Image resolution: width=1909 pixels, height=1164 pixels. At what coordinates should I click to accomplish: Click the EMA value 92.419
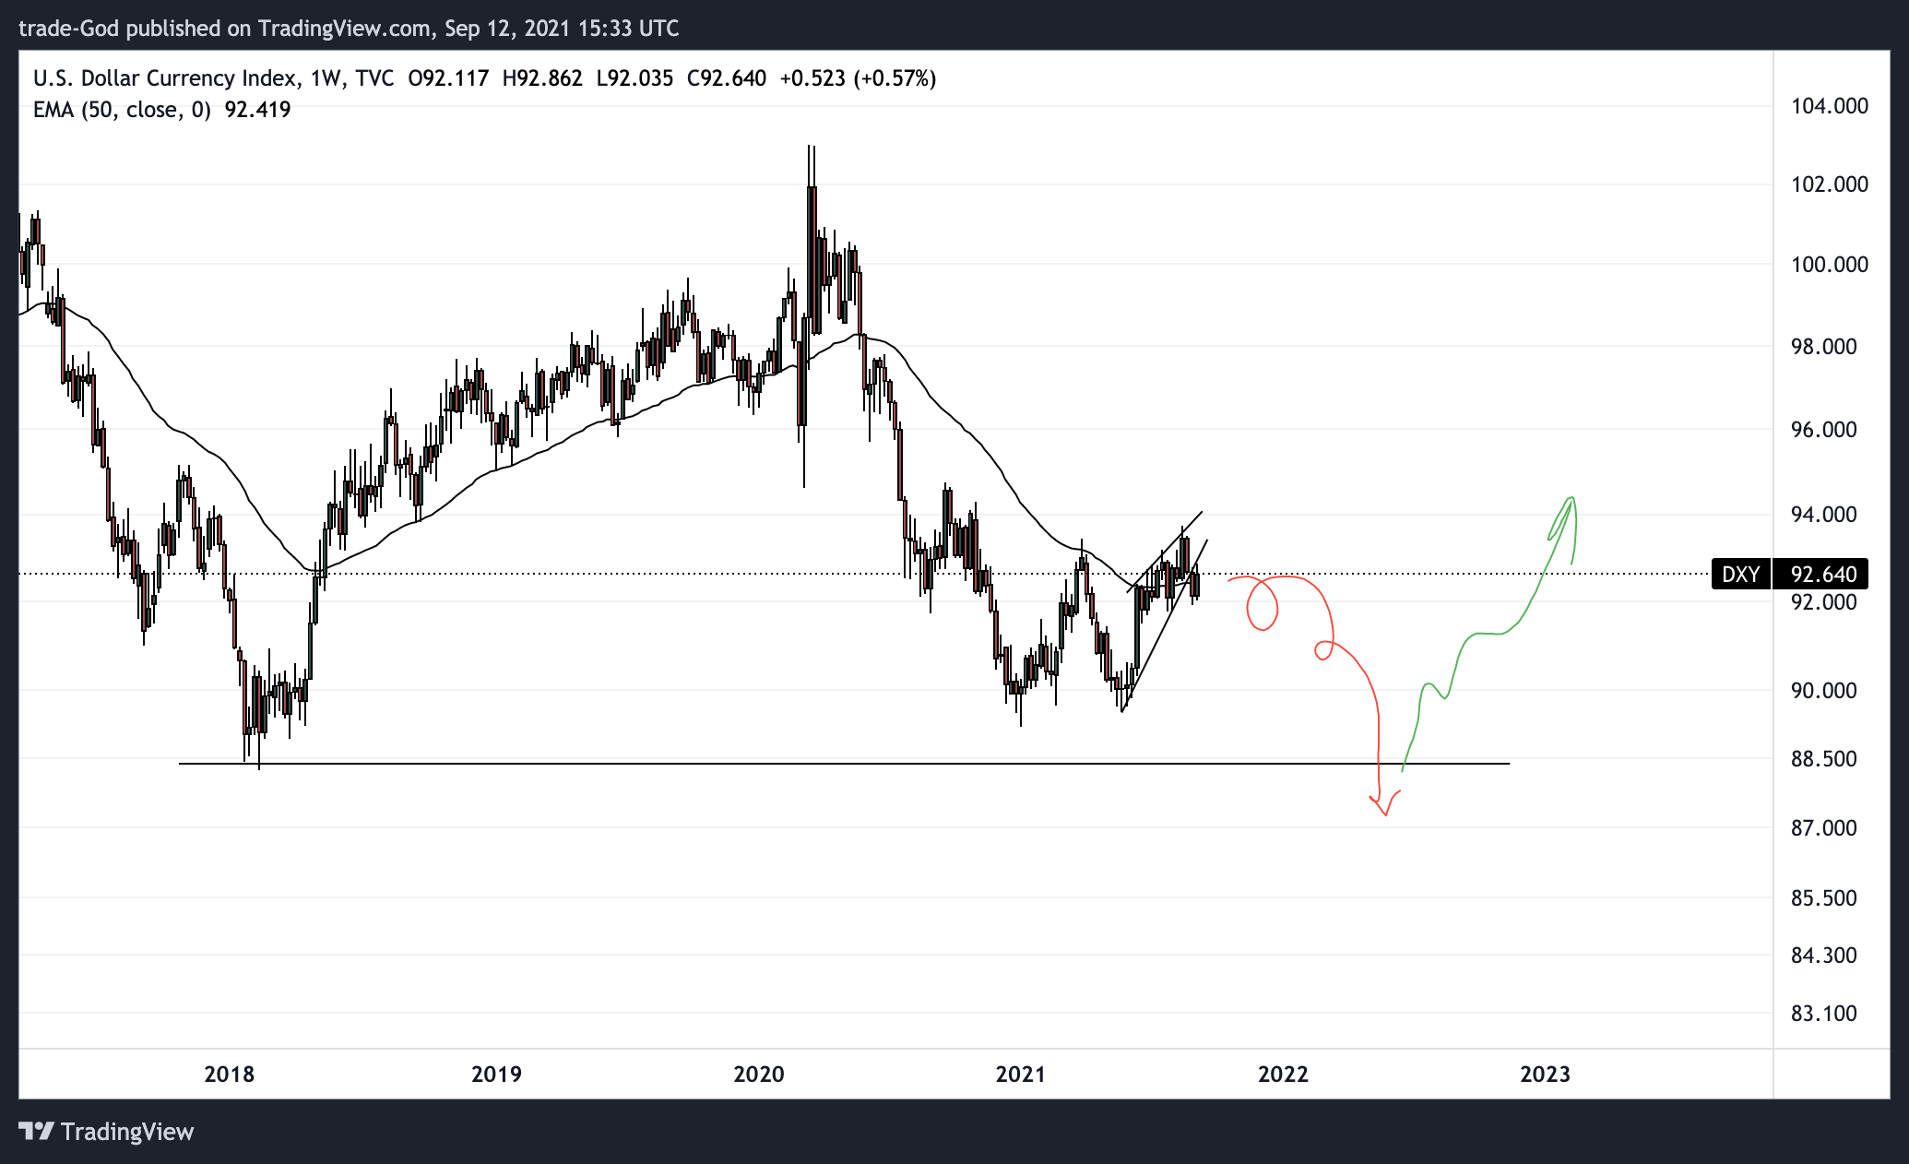pos(257,110)
